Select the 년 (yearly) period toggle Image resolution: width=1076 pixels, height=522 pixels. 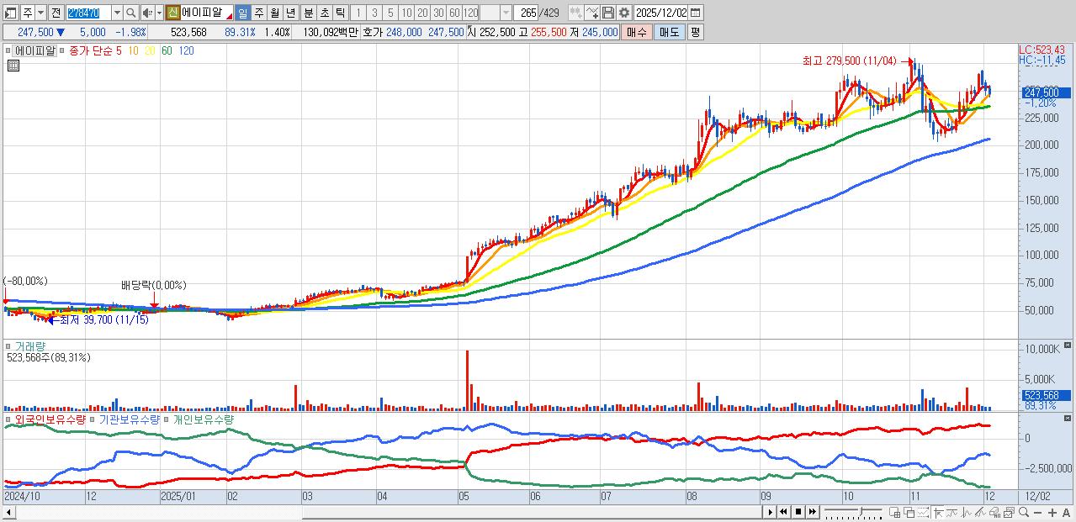pyautogui.click(x=290, y=13)
